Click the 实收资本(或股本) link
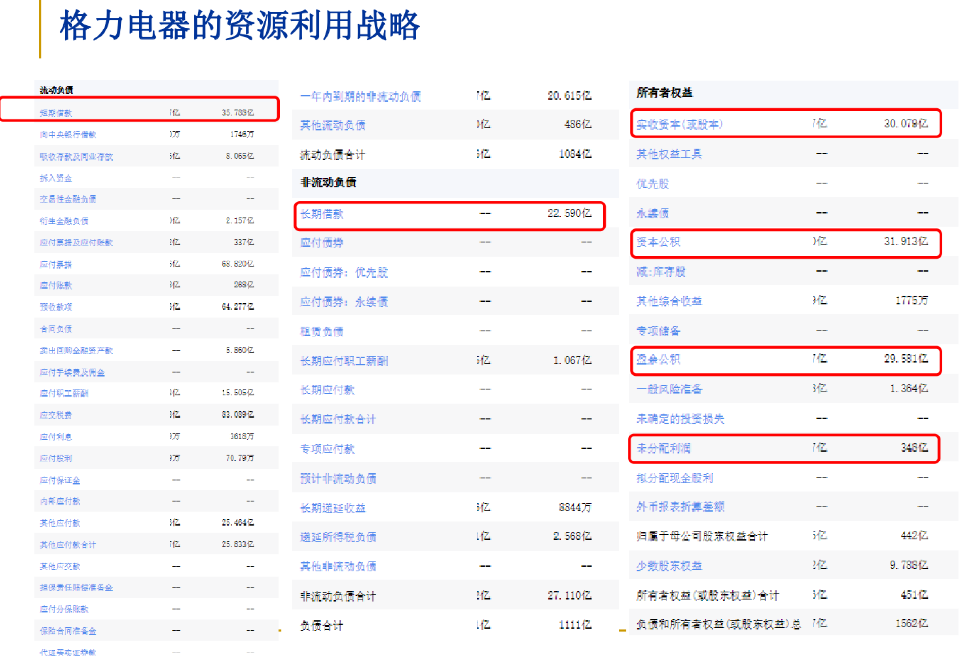The image size is (962, 664). [x=679, y=124]
